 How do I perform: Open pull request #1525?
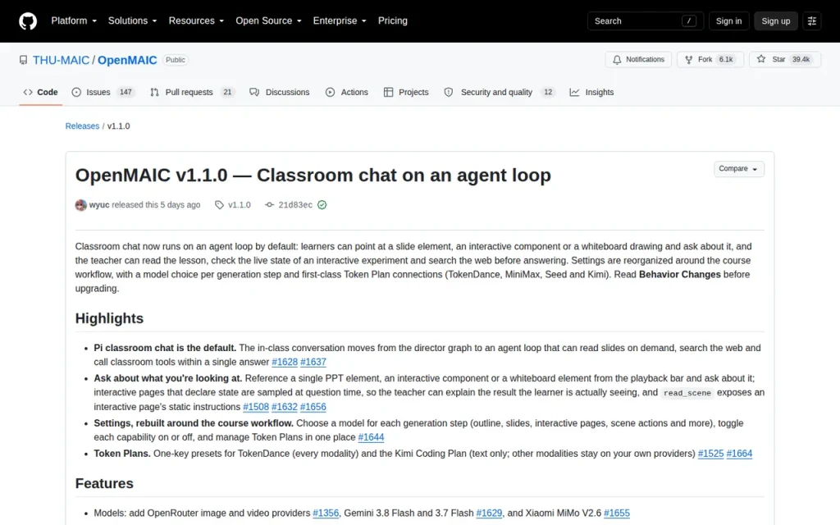coord(710,454)
